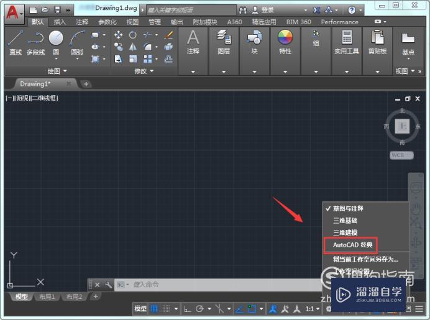This screenshot has width=430, height=320.
Task: Switch to the 管理 ribbon tab
Action: tap(154, 22)
